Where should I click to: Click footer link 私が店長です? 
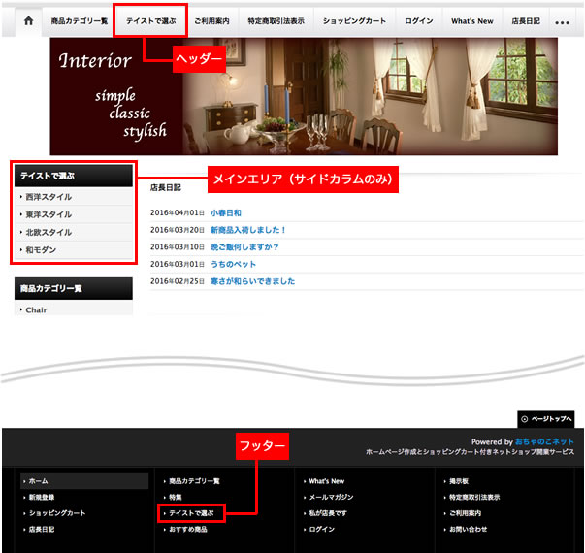click(328, 513)
